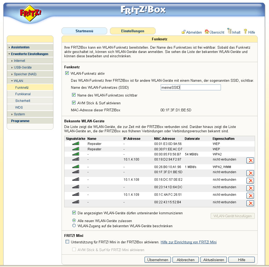
Task: Open the Einstellungen tab
Action: click(x=132, y=31)
